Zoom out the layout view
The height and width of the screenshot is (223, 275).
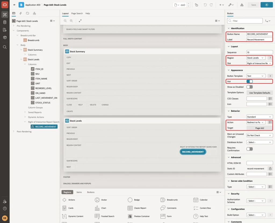[x=65, y=21]
